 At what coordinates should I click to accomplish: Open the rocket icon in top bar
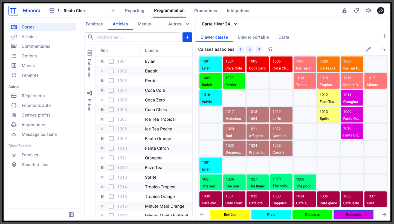pos(344,11)
